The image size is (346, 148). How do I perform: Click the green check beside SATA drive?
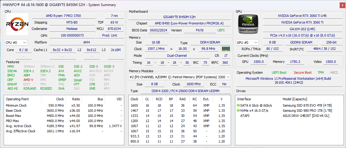238,105
